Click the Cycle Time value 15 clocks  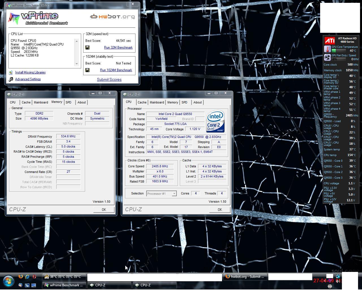pyautogui.click(x=68, y=162)
